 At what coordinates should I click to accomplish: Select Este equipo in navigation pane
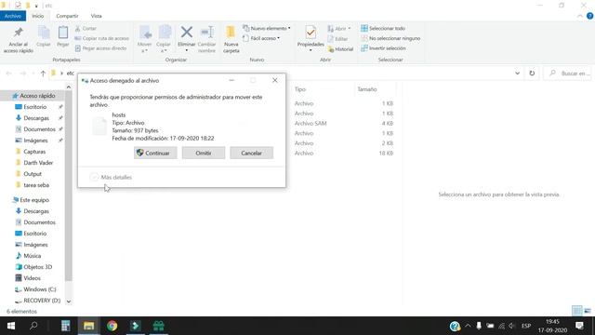click(34, 200)
